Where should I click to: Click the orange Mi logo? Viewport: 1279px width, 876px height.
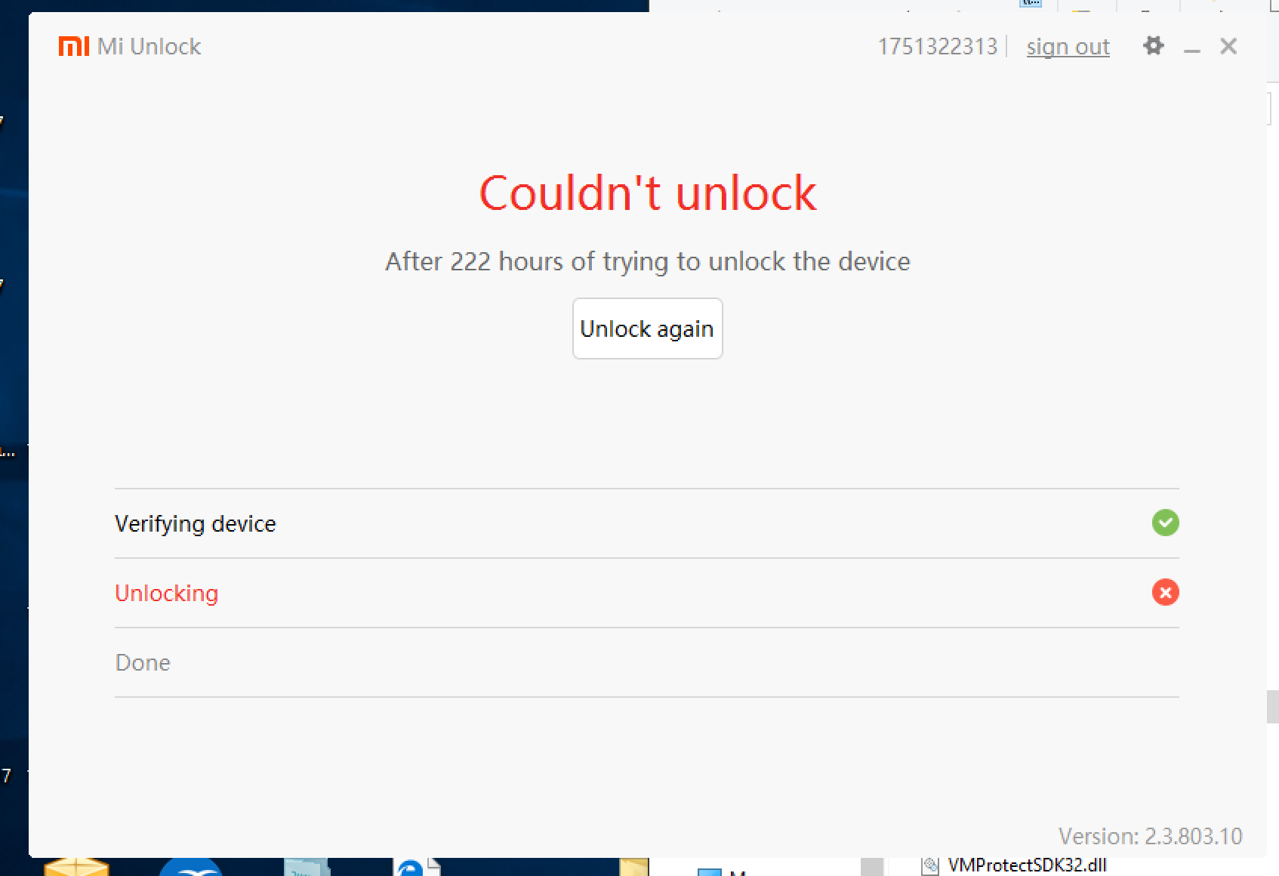(x=74, y=46)
